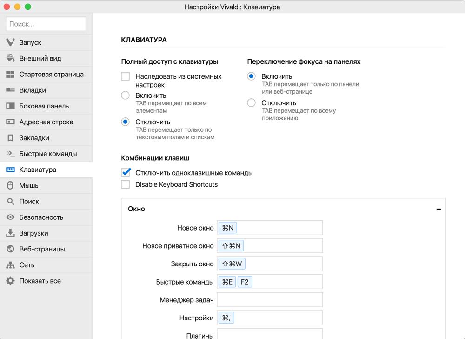Click the download icon for Загрузки
This screenshot has height=339, width=465.
10,233
